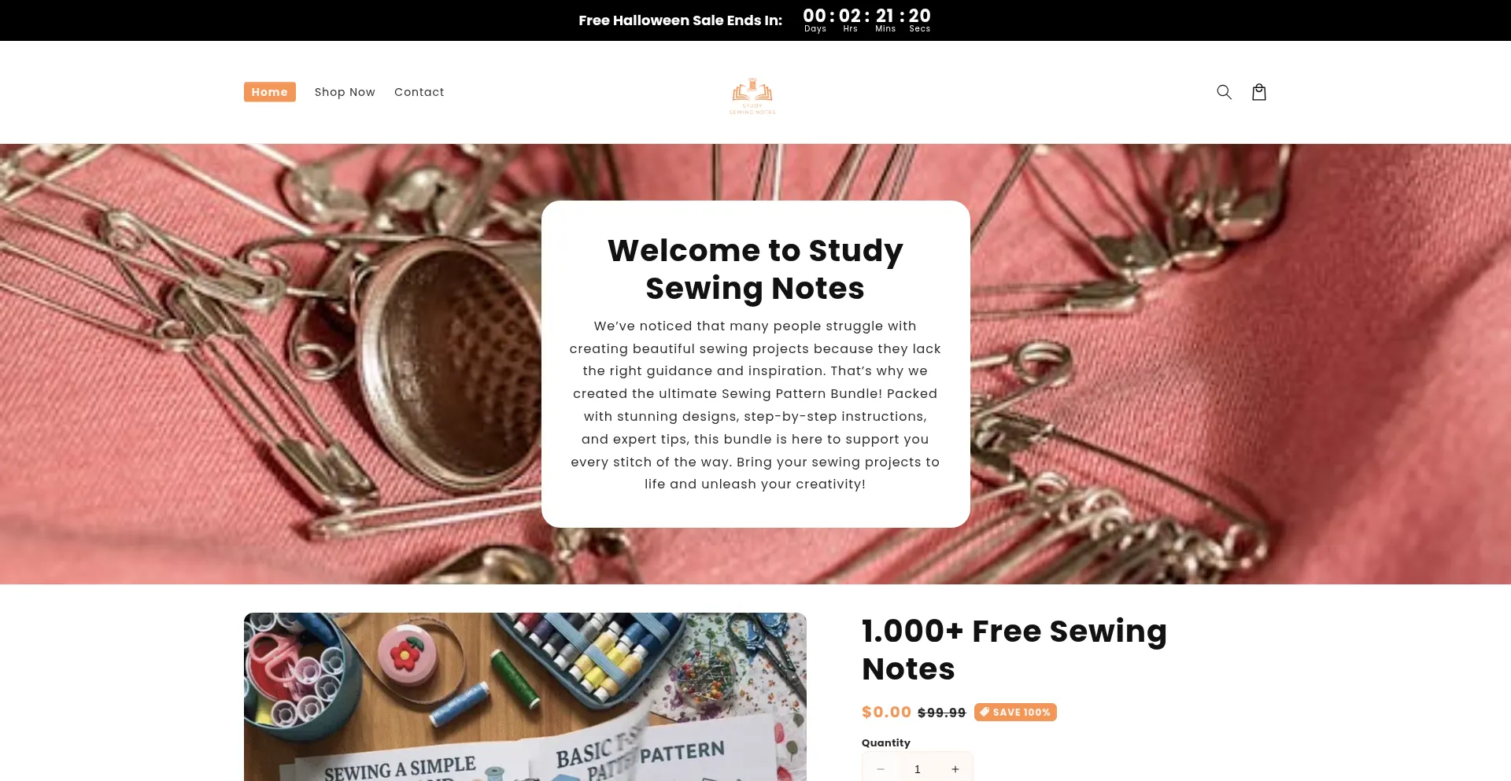The height and width of the screenshot is (781, 1511).
Task: Click the quantity input field
Action: [918, 769]
